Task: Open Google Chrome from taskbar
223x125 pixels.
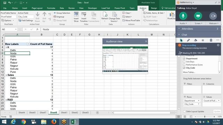Action: (x=23, y=122)
